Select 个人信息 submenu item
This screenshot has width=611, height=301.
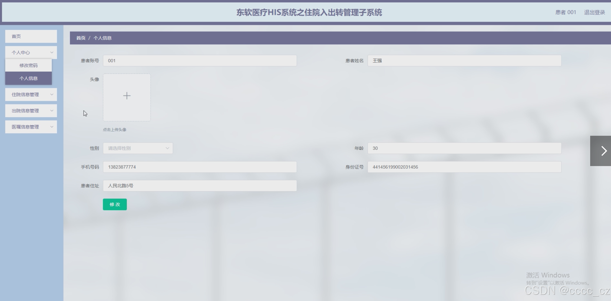tap(28, 78)
